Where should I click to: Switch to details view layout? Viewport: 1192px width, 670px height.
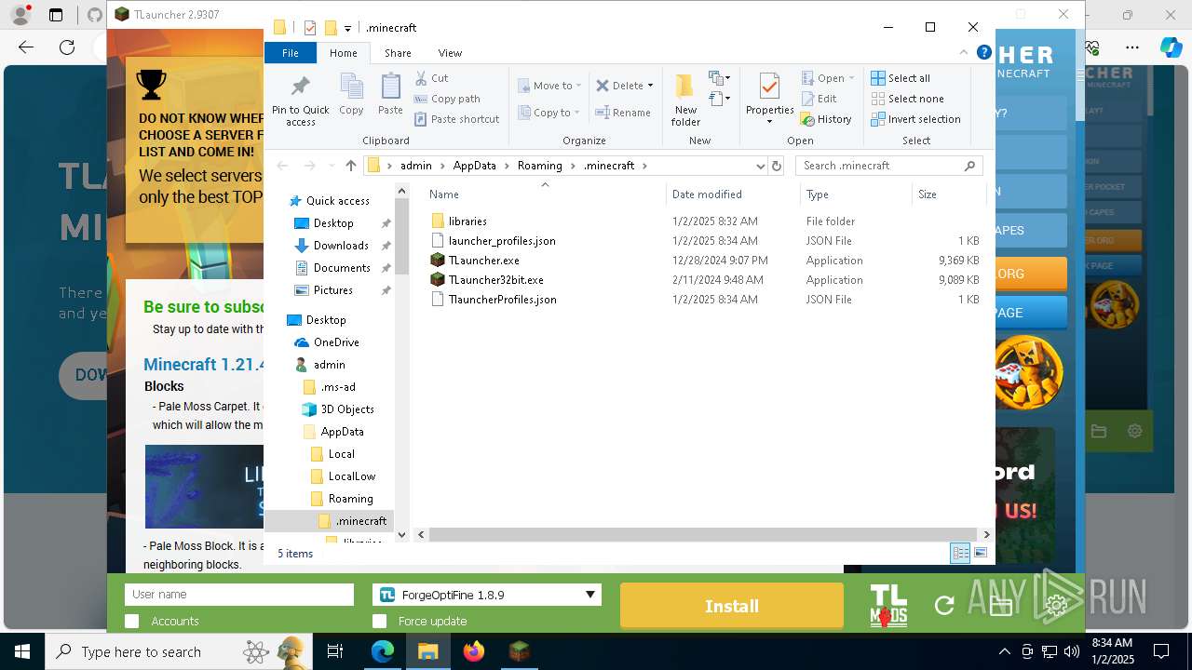click(x=960, y=553)
